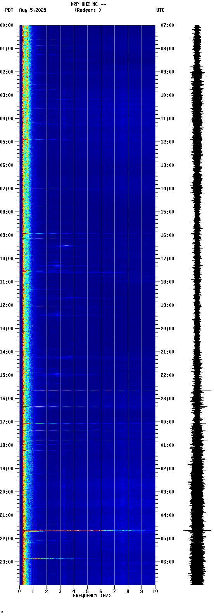214x616 pixels.
Task: Click the 'Aug 5,2025' date label
Action: pyautogui.click(x=33, y=10)
